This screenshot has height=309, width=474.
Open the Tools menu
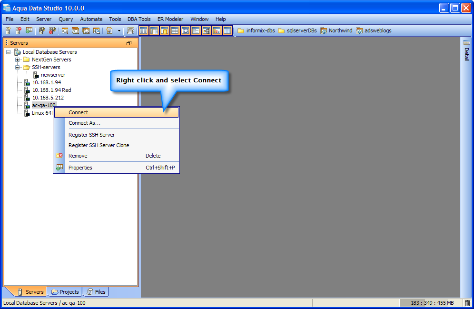[x=115, y=19]
